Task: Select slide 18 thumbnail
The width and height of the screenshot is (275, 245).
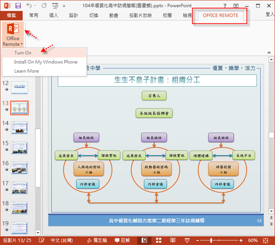Action: (20, 208)
